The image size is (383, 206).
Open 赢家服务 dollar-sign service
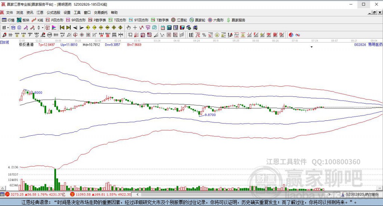coord(236,20)
